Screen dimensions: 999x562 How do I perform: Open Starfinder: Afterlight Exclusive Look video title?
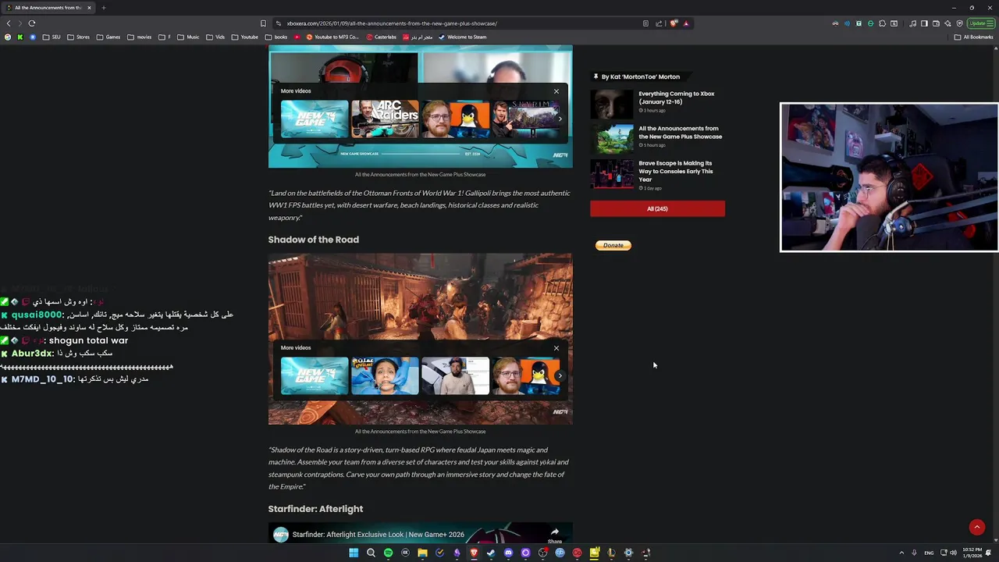[378, 535]
